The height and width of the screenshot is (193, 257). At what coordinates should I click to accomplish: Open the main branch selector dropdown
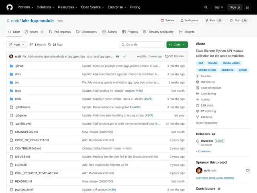pyautogui.click(x=17, y=45)
